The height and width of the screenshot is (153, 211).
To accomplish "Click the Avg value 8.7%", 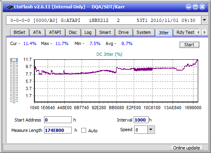I will click(127, 43).
